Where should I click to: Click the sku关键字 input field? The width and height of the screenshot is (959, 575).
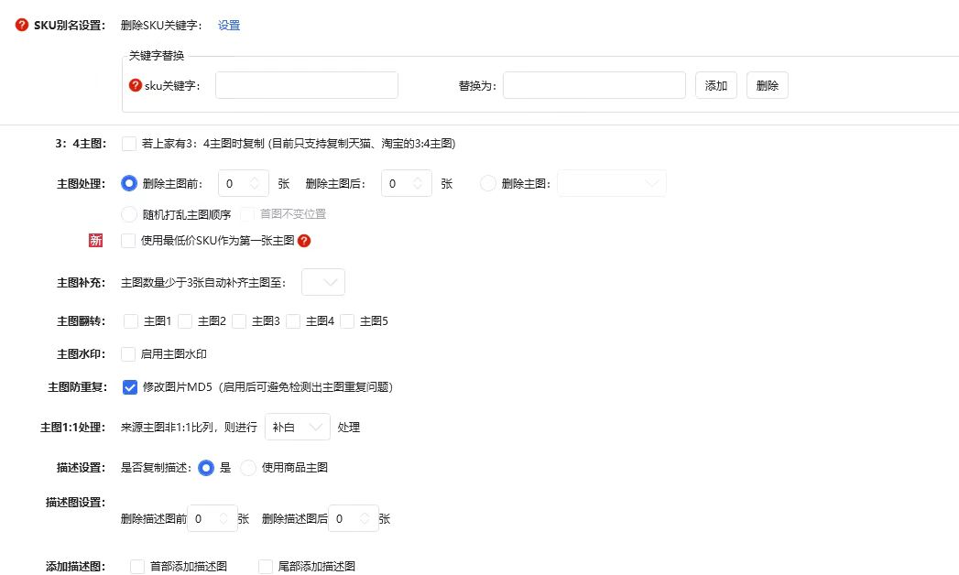click(x=306, y=85)
